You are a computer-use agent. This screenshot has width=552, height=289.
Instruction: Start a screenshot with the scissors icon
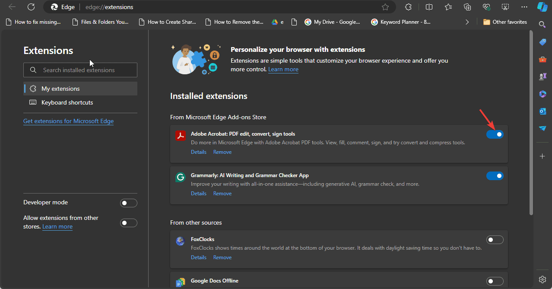[505, 7]
